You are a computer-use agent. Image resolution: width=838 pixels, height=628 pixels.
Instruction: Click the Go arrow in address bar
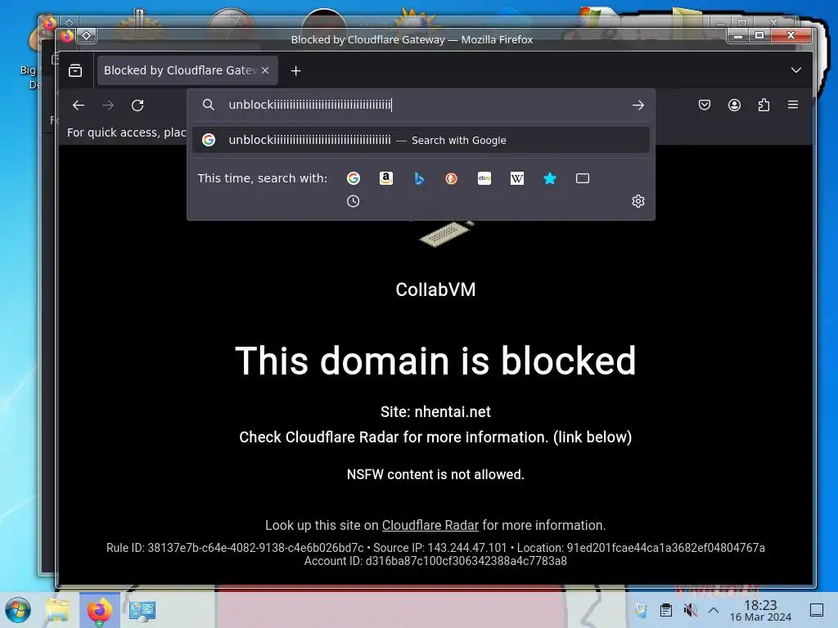point(638,105)
